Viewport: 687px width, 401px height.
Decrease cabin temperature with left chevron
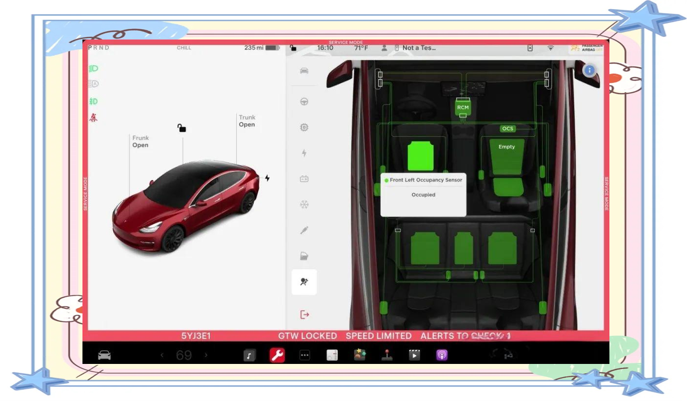pyautogui.click(x=162, y=355)
